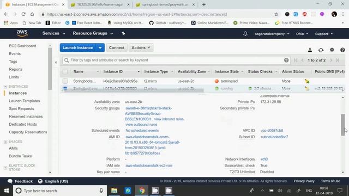Open the Windows Start menu
The height and width of the screenshot is (196, 349).
pos(7,191)
